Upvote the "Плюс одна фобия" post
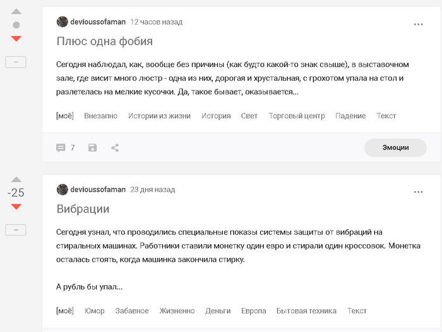Screen dimensions: 442x332 (x=16, y=12)
